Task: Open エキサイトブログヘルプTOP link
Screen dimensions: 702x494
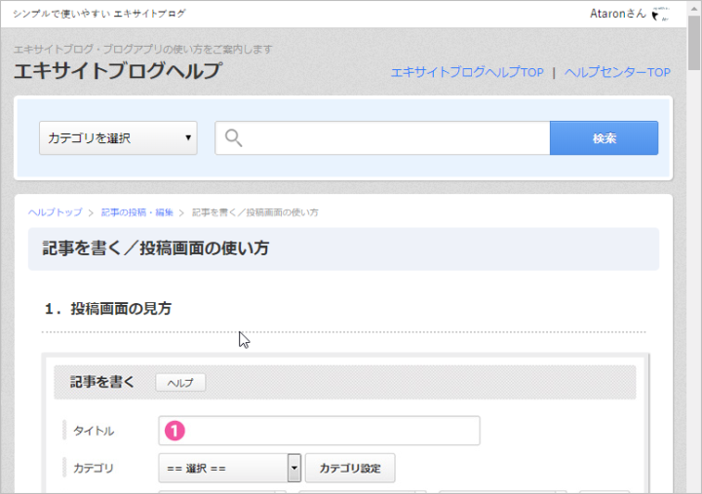Action: pos(467,72)
